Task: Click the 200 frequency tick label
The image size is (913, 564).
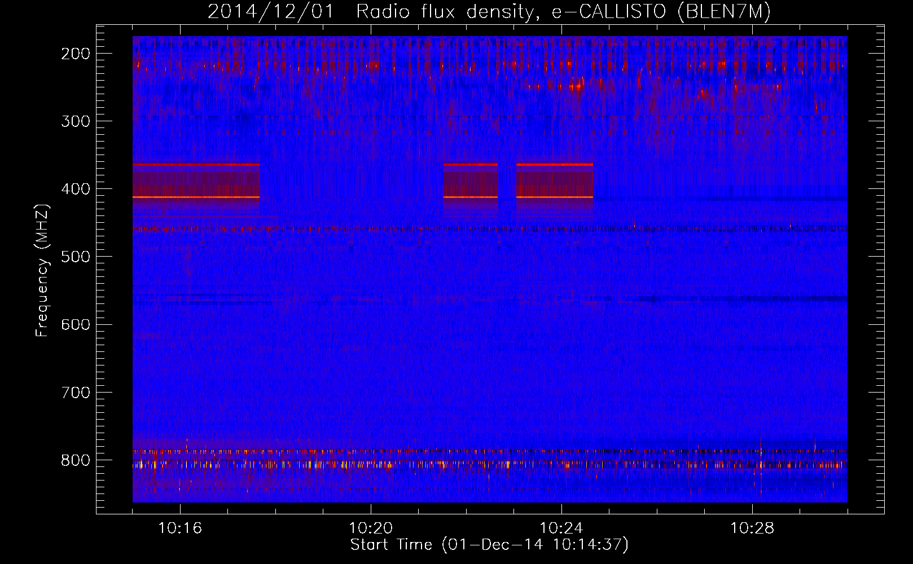Action: click(75, 54)
